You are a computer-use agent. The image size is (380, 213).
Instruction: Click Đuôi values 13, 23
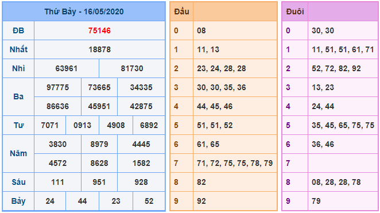pos(323,87)
